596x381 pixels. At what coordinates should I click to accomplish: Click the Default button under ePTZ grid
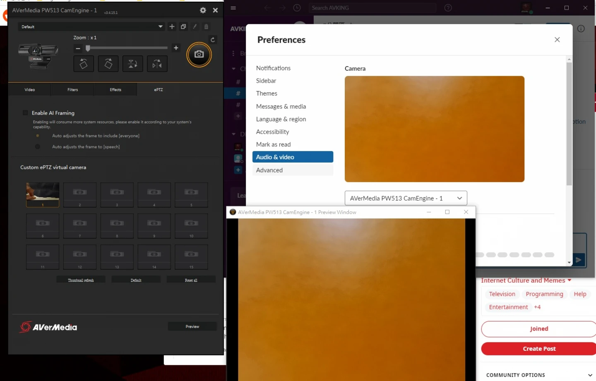[136, 280]
